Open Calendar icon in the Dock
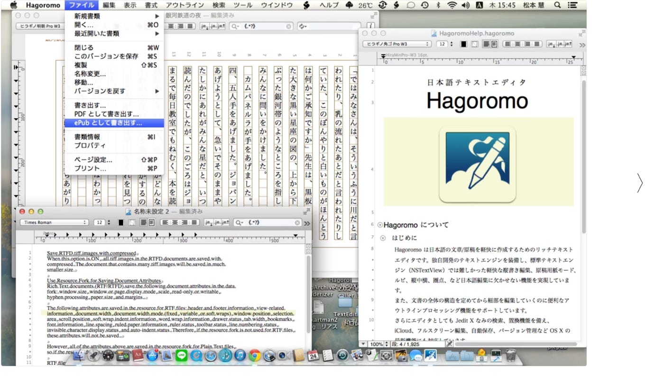The width and height of the screenshot is (646, 387). tap(313, 356)
